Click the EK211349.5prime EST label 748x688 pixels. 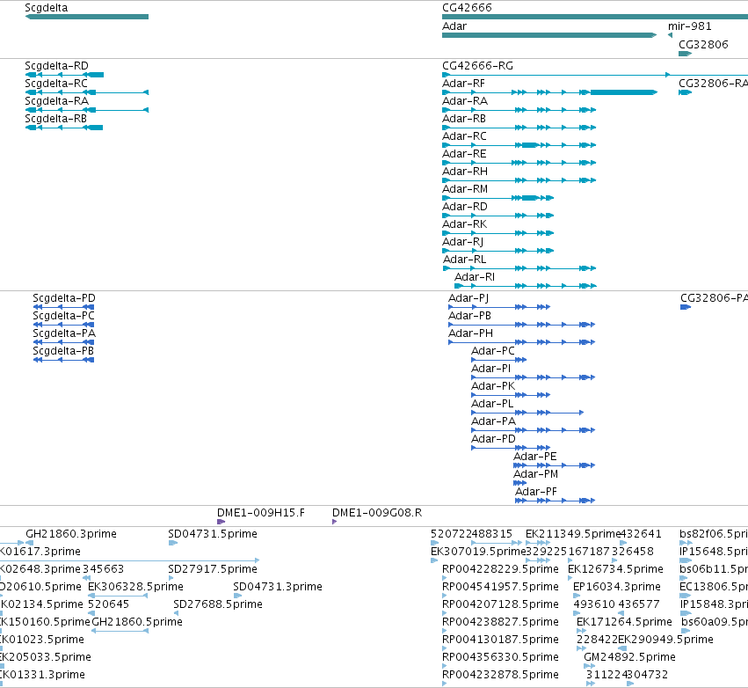click(573, 534)
